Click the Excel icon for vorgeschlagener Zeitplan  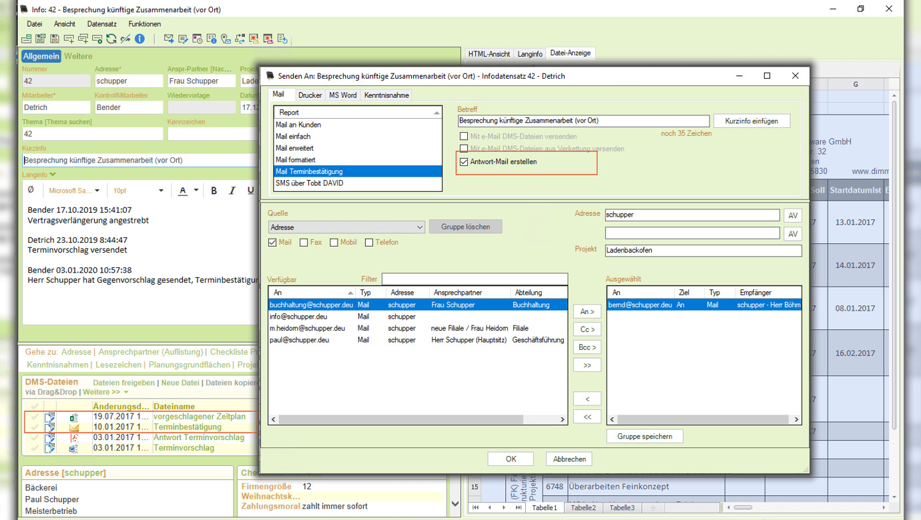[x=74, y=417]
